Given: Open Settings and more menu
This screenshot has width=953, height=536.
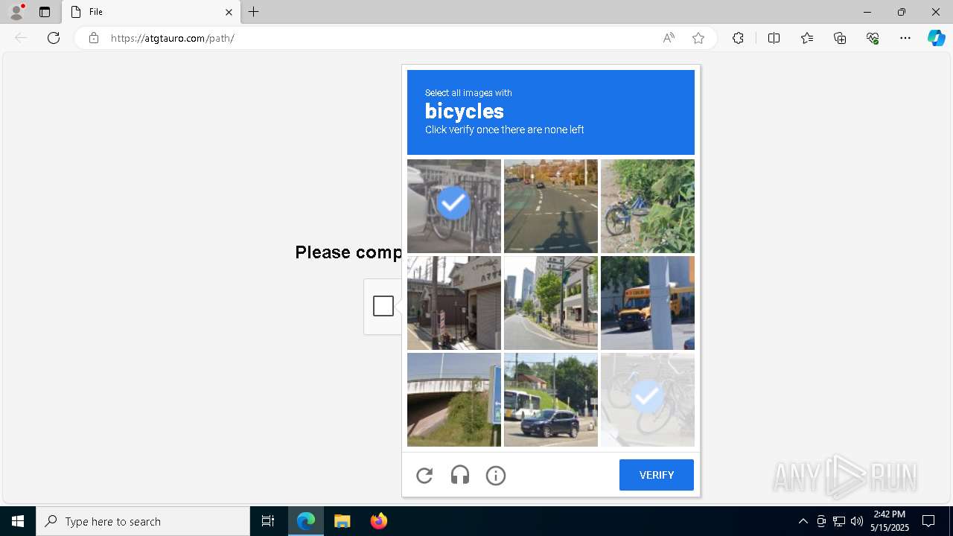Looking at the screenshot, I should click(x=905, y=38).
